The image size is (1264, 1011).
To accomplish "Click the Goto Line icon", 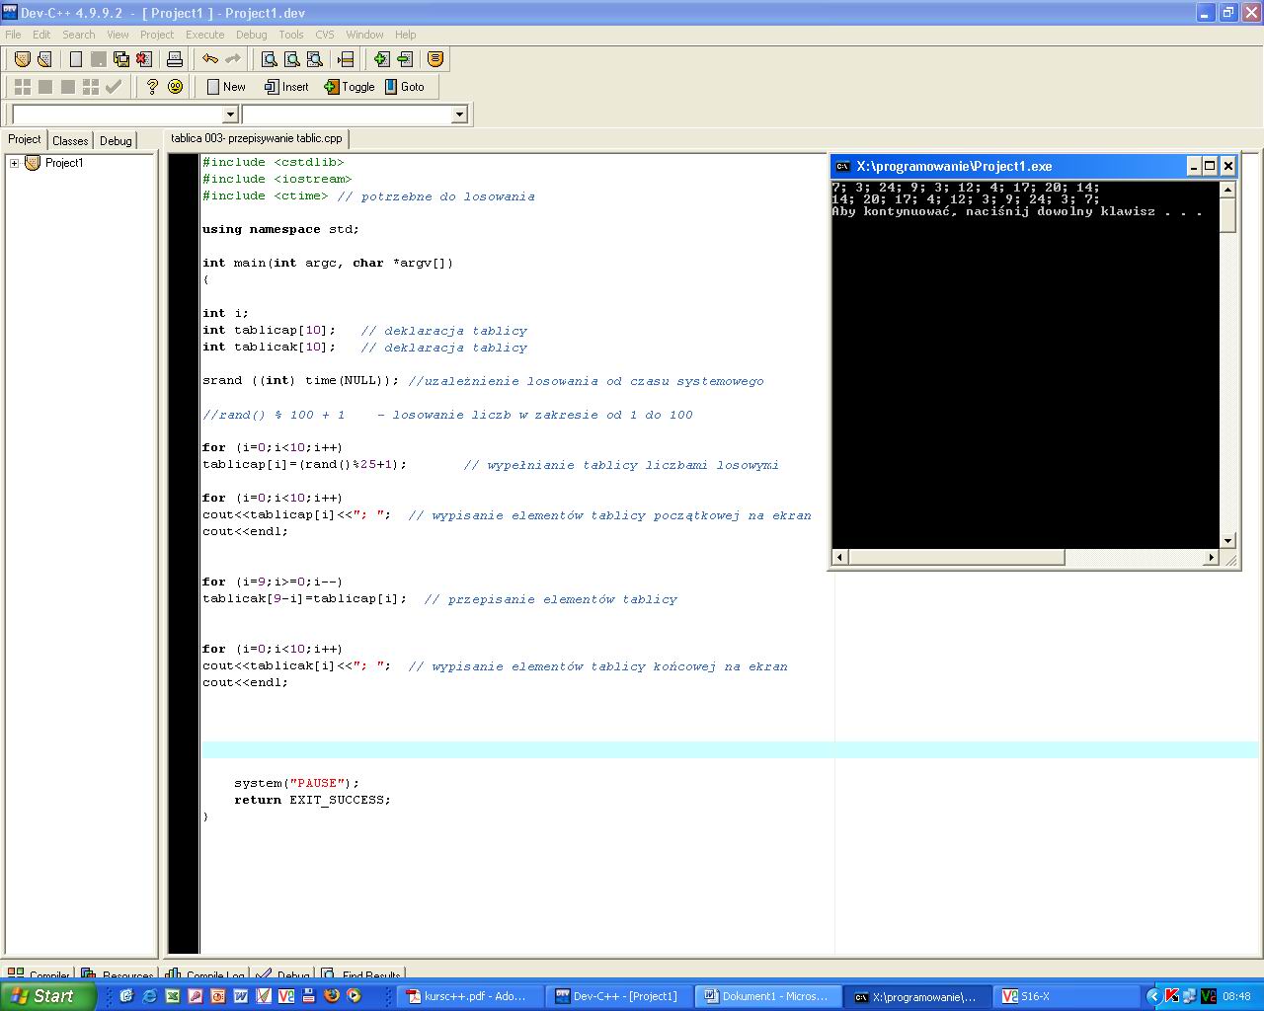I will [x=345, y=59].
